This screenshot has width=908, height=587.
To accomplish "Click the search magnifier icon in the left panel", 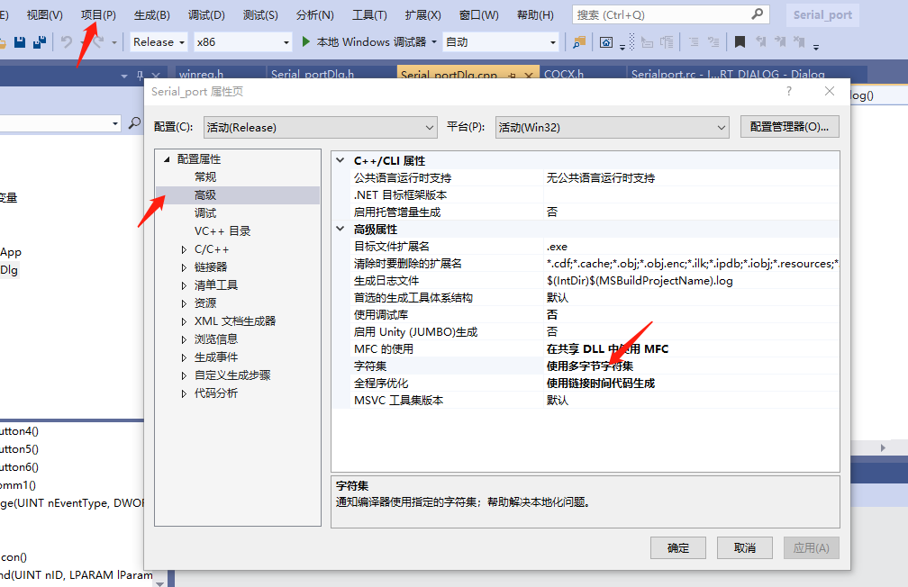I will tap(134, 123).
